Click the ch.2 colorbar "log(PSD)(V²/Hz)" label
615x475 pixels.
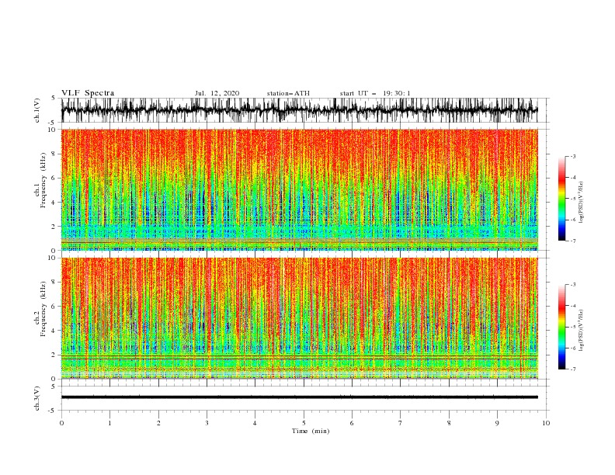point(582,330)
